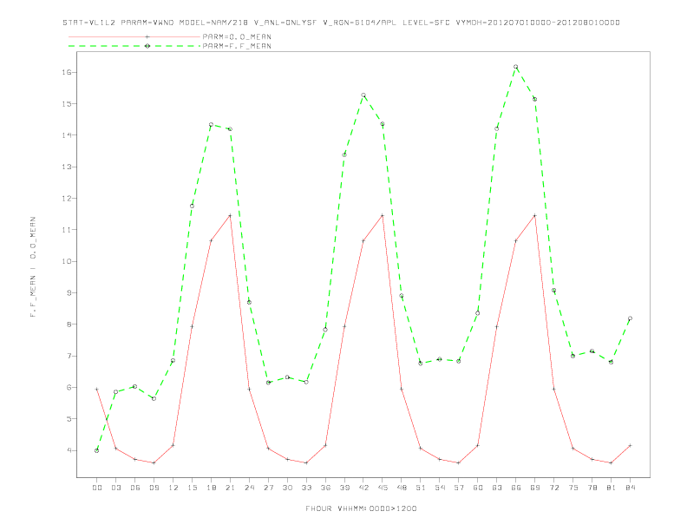687x531 pixels.
Task: Click y-axis tick label 16
Action: click(67, 72)
